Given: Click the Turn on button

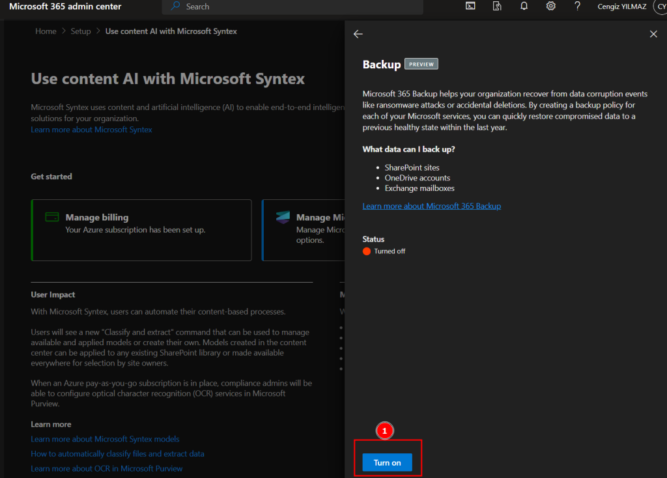Looking at the screenshot, I should [x=387, y=462].
